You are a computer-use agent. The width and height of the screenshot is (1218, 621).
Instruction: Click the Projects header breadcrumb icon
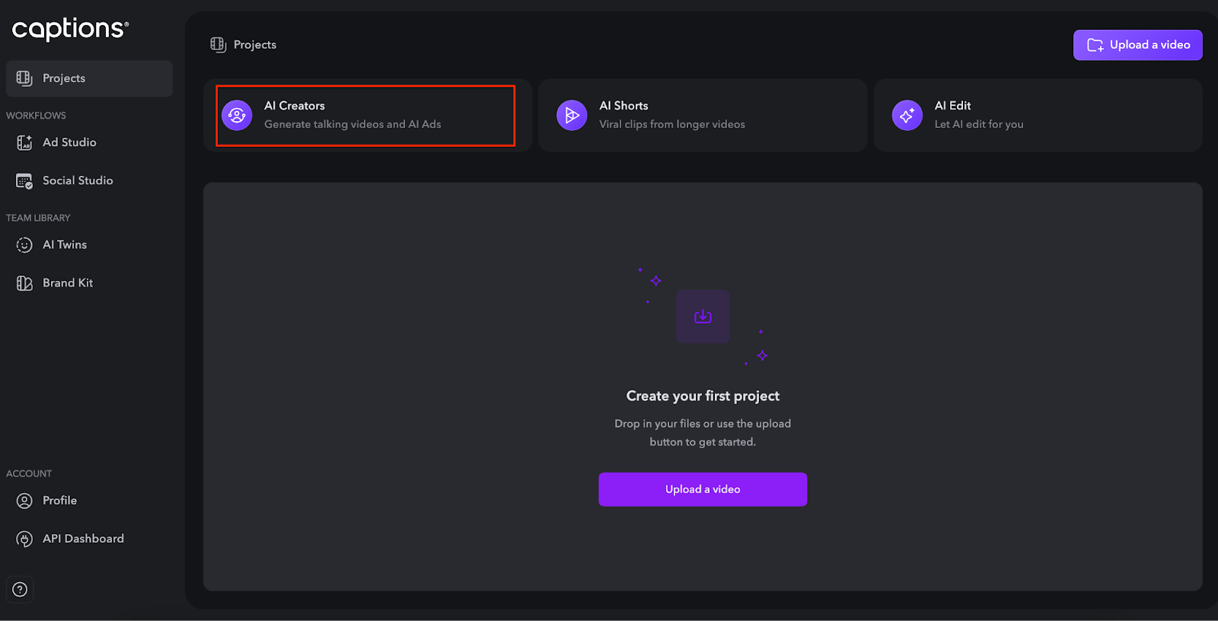[218, 45]
